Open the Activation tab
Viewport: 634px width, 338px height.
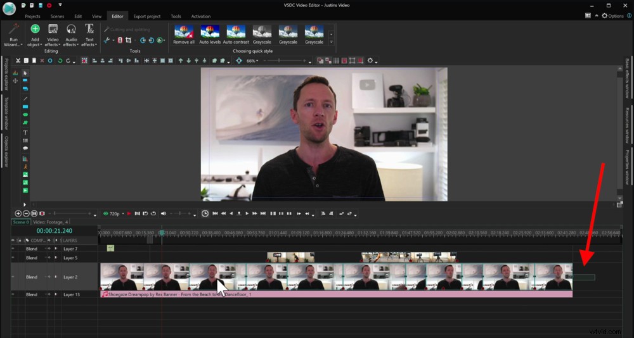201,16
